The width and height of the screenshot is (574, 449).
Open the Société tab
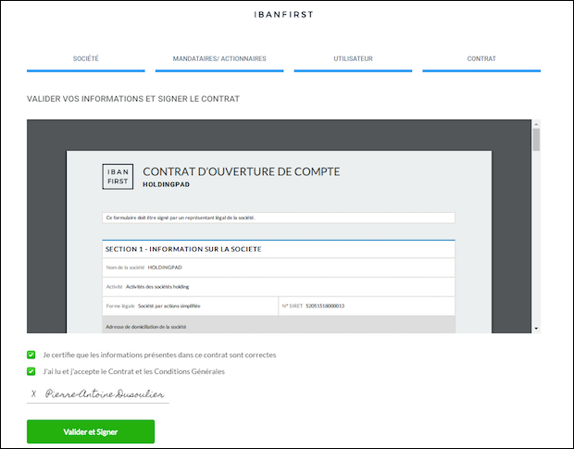coord(86,59)
